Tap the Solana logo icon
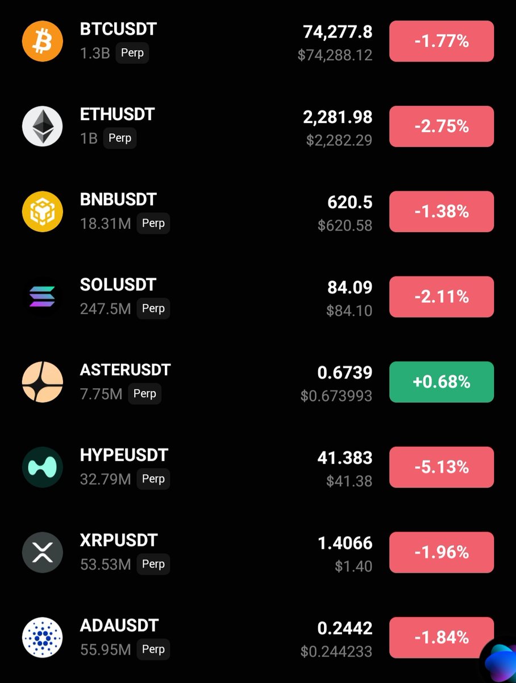Image resolution: width=516 pixels, height=683 pixels. pyautogui.click(x=41, y=297)
